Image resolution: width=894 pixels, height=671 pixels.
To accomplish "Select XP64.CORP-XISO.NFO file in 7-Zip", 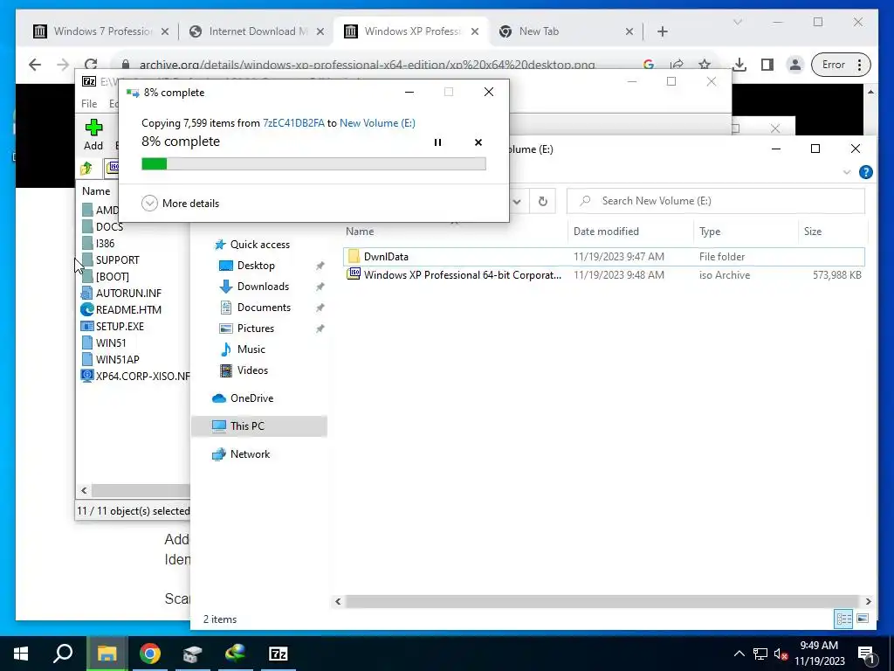I will pyautogui.click(x=135, y=376).
